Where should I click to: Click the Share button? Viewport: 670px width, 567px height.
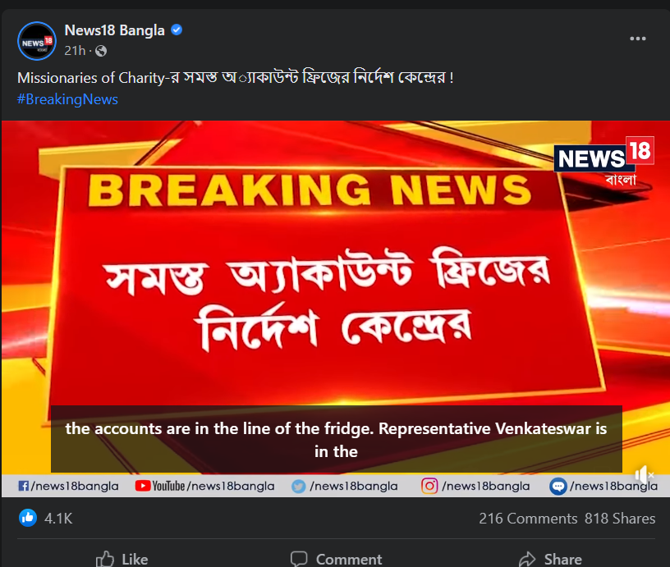tap(550, 559)
